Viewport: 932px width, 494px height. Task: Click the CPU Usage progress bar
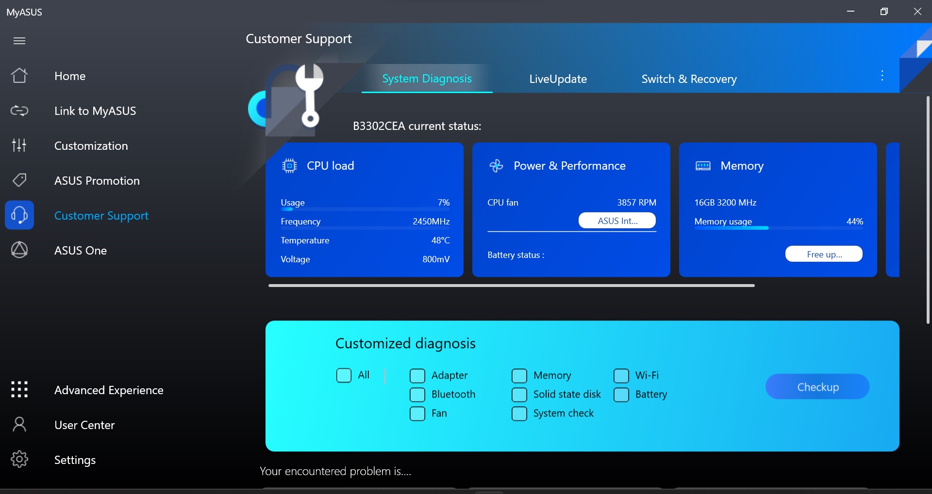click(365, 209)
